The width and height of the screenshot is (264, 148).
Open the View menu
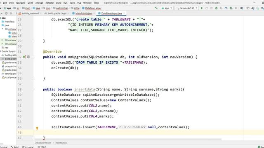pyautogui.click(x=12, y=3)
